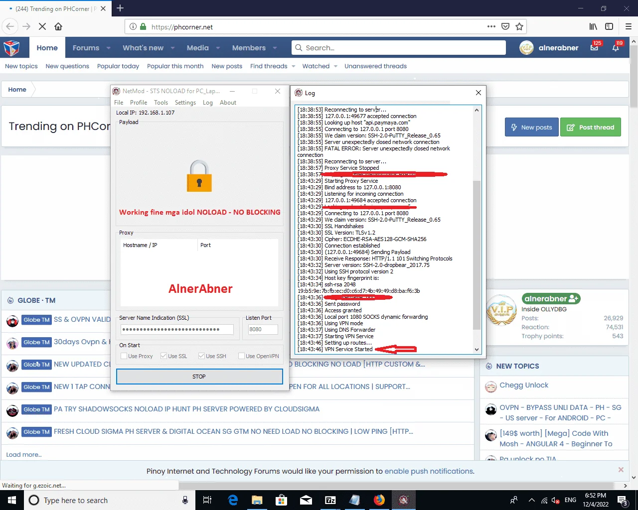Toggle the Use Proxy checkbox in NetMod
Viewport: 638px width, 510px height.
124,356
